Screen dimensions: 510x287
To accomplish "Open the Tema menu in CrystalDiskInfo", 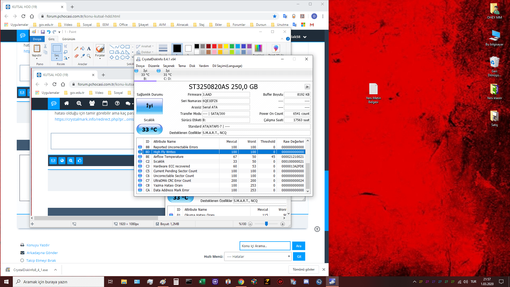I will coord(182,66).
